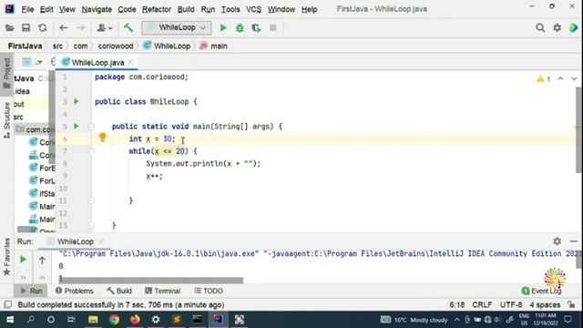This screenshot has height=328, width=583.
Task: Go to next highlighted error arrow
Action: point(574,79)
